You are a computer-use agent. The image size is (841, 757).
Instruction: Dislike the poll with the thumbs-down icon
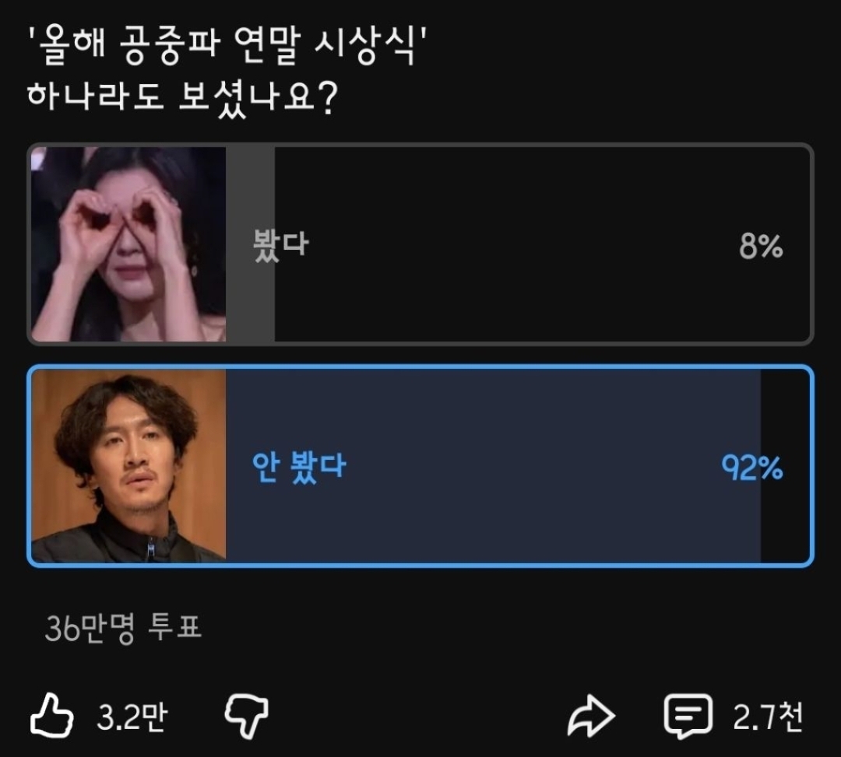point(246,717)
